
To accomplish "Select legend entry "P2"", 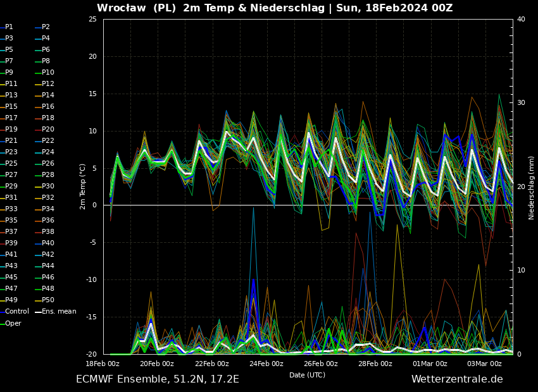I will click(x=43, y=27).
